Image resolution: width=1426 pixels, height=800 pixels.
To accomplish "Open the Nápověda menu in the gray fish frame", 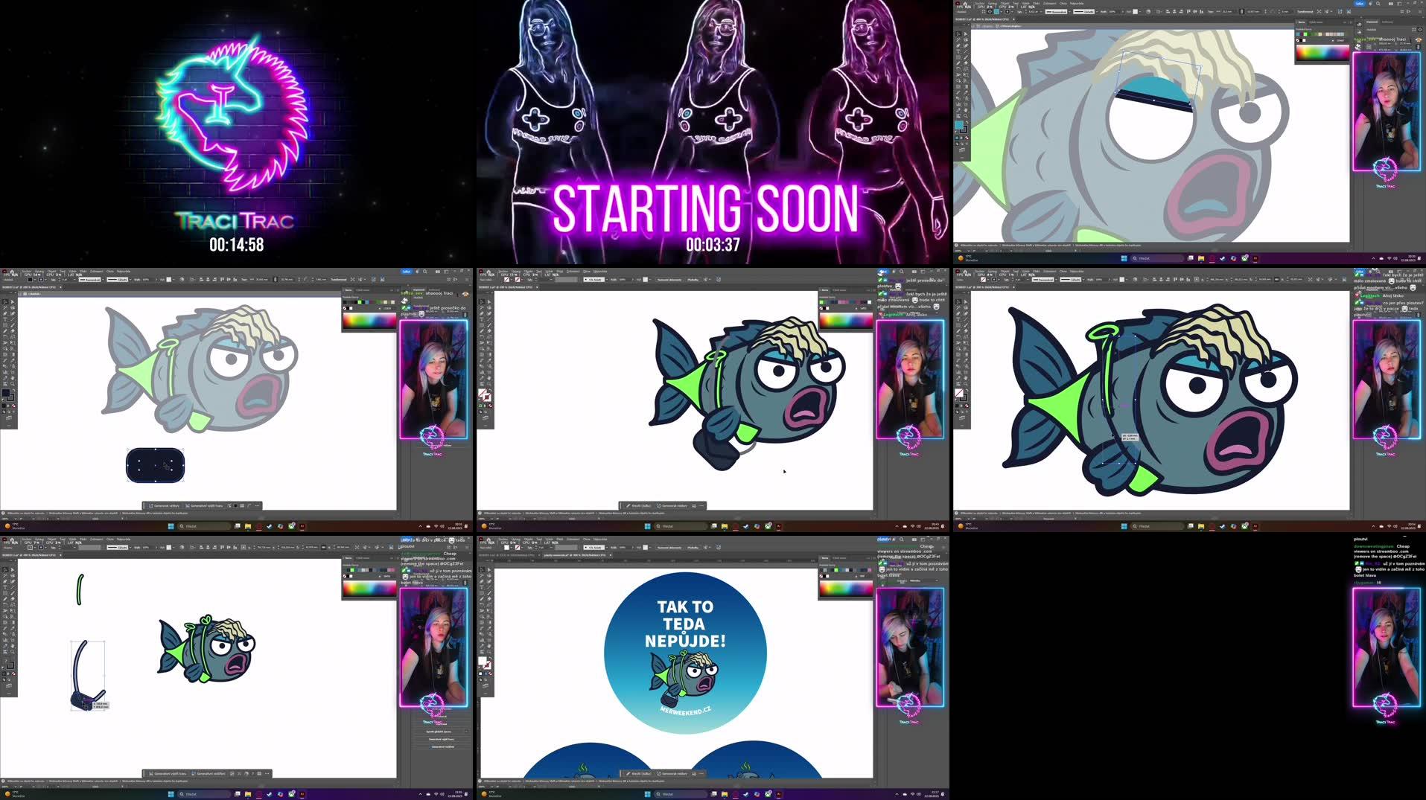I will tap(124, 271).
